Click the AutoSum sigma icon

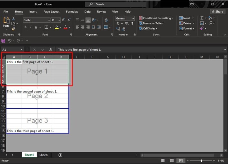coord(202,18)
